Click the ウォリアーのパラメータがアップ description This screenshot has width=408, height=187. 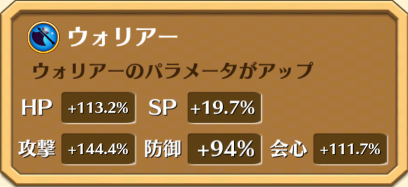click(172, 71)
